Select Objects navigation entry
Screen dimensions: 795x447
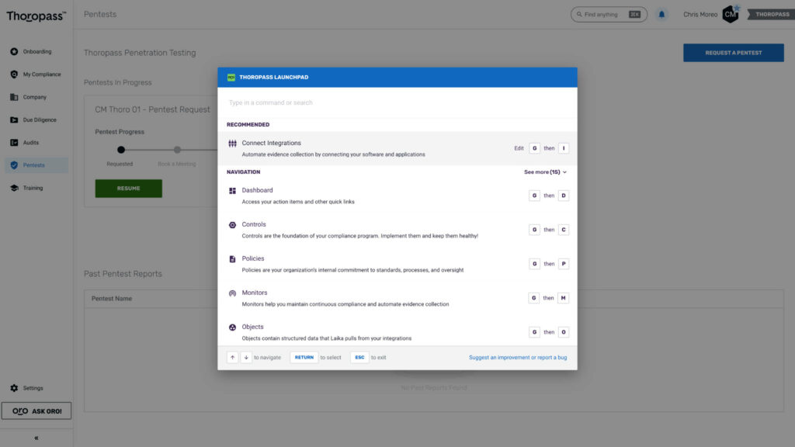tap(397, 332)
